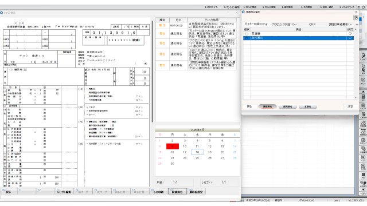367x206 pixels.
Task: Select date 25 in June calendar
Action: pyautogui.click(x=197, y=158)
